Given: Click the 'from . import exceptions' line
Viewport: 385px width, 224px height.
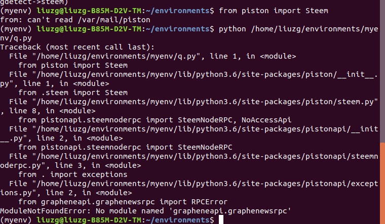Looking at the screenshot, I should coord(72,174).
